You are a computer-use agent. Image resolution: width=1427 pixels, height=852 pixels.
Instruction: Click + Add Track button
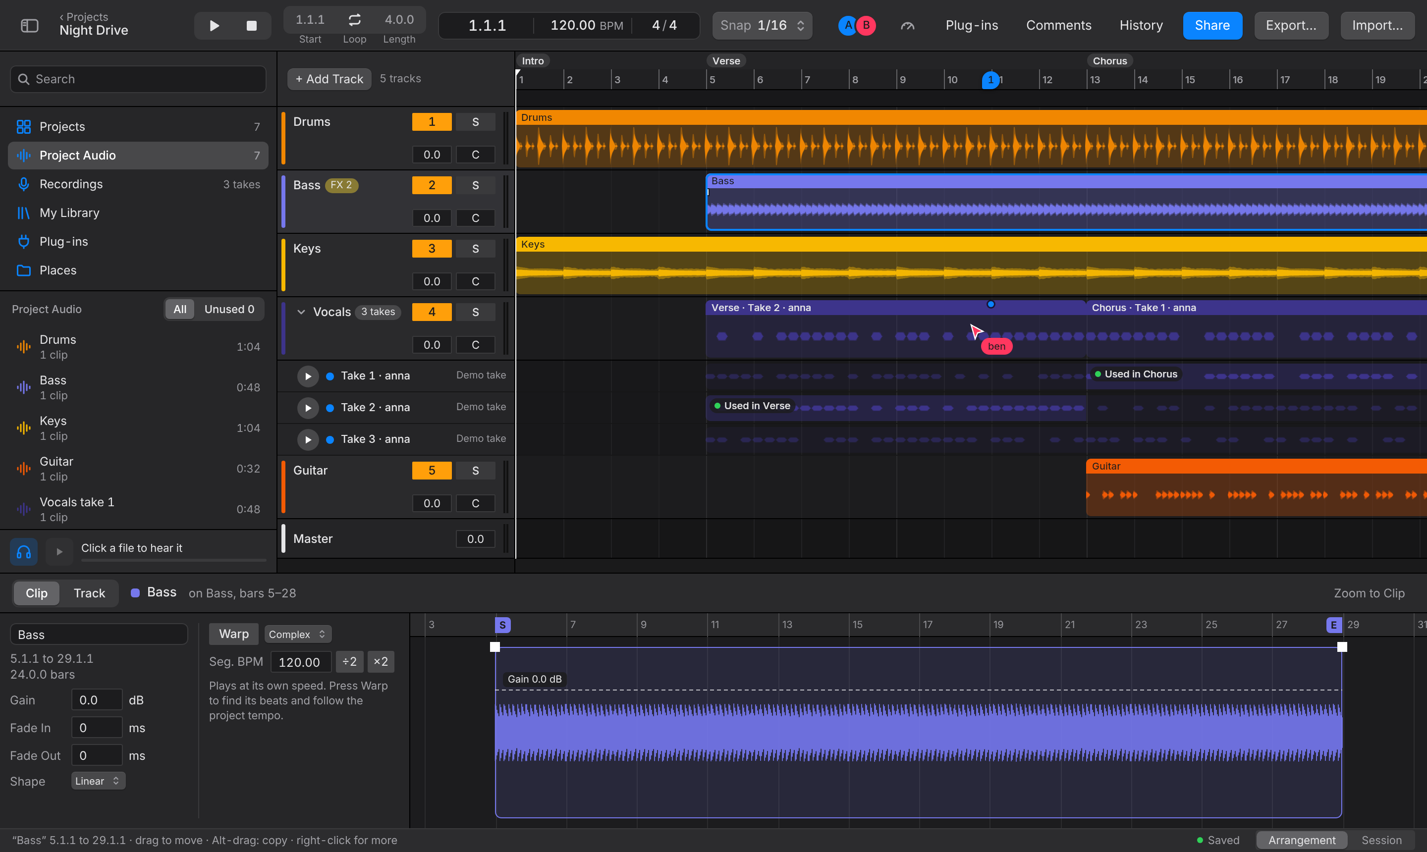point(329,79)
